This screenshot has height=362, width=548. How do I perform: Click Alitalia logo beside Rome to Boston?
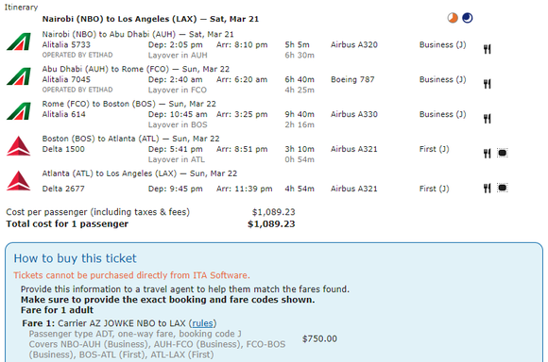coord(19,111)
